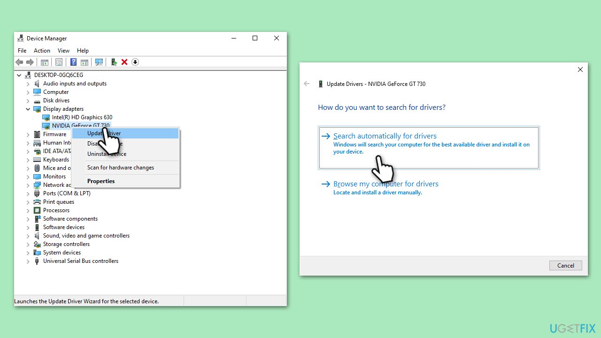Click the icon beside Software devices

[x=37, y=227]
